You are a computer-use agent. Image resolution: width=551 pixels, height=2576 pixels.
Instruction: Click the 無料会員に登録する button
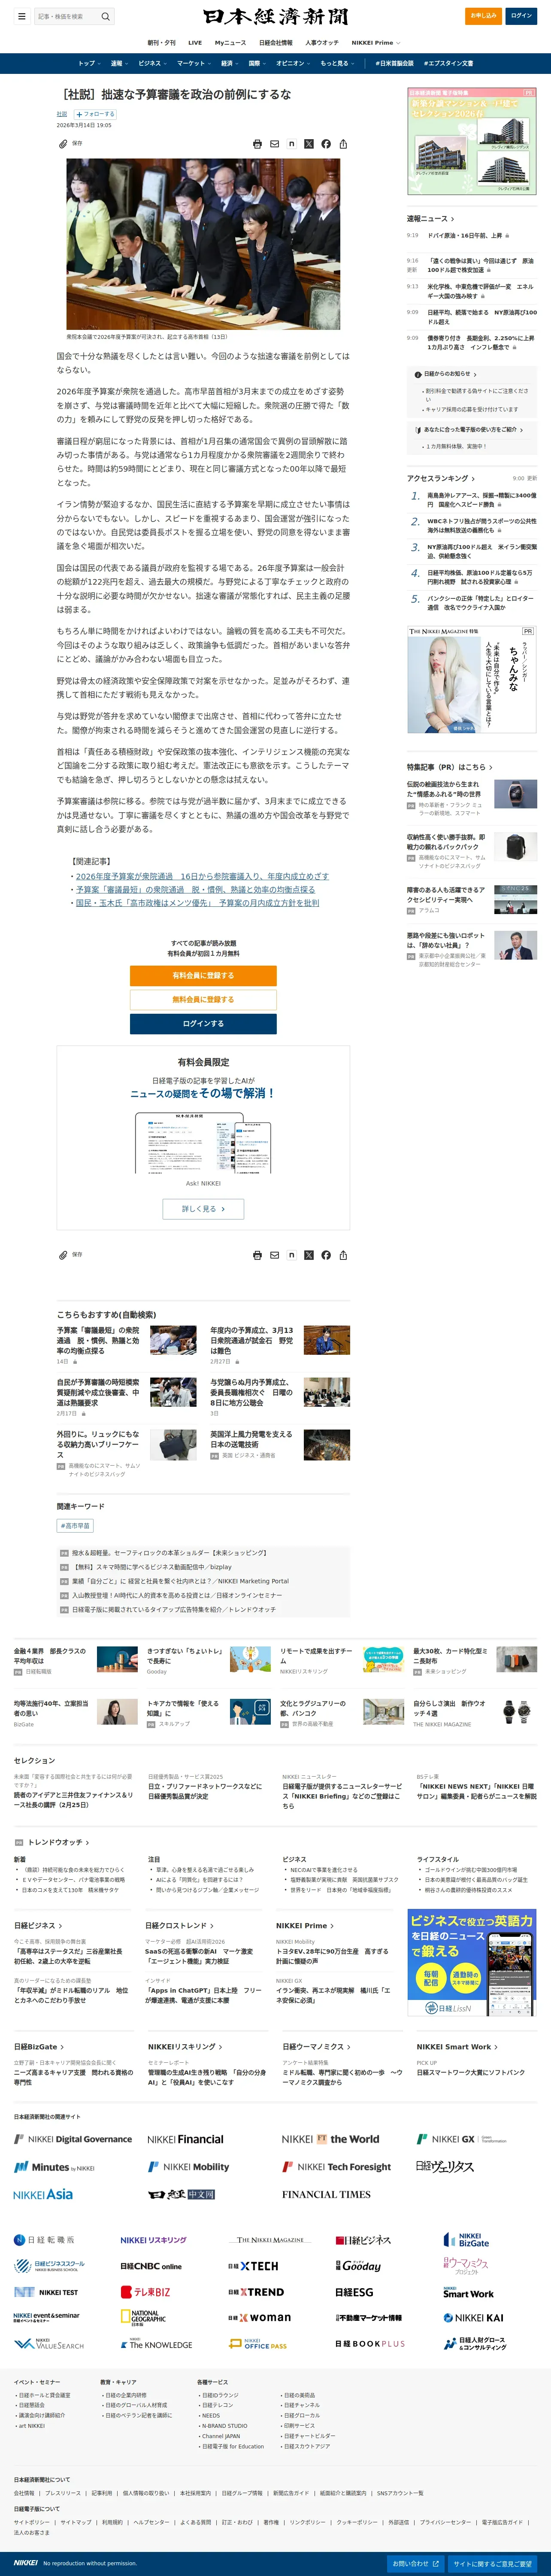[204, 999]
